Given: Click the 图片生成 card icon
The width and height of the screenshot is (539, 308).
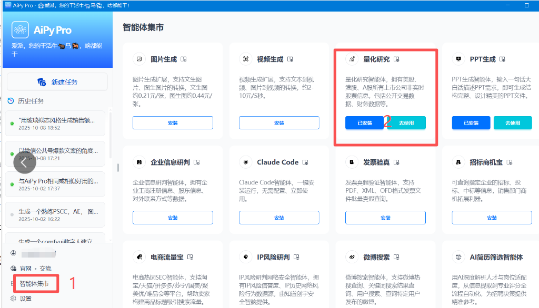Looking at the screenshot, I should click(x=139, y=59).
